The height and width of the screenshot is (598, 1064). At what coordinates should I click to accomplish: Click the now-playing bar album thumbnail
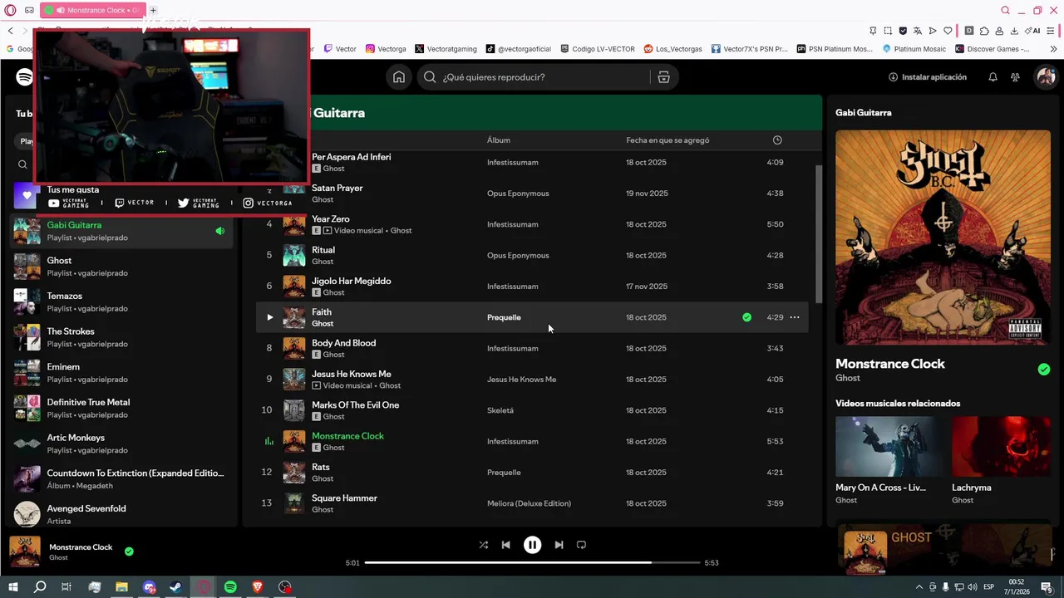(x=25, y=551)
